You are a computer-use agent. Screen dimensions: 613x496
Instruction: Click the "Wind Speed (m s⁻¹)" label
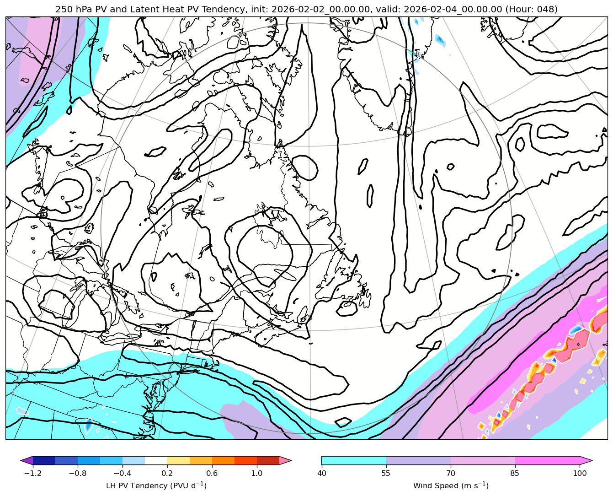(451, 485)
